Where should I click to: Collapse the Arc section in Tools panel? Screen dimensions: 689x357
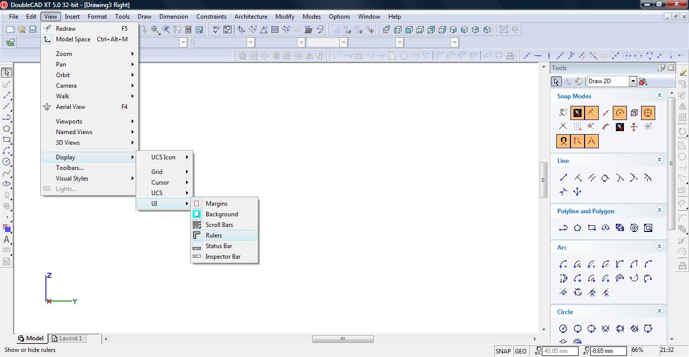pos(659,247)
